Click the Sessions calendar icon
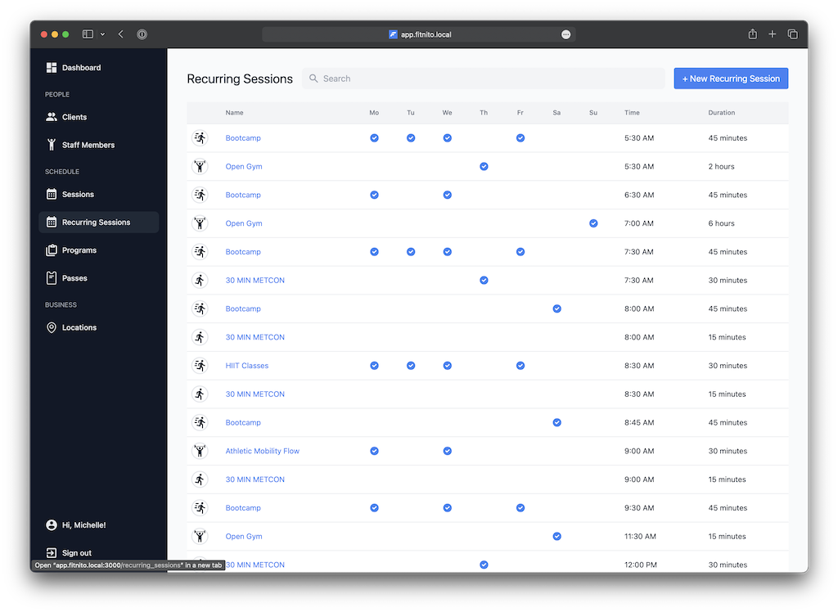 (52, 194)
